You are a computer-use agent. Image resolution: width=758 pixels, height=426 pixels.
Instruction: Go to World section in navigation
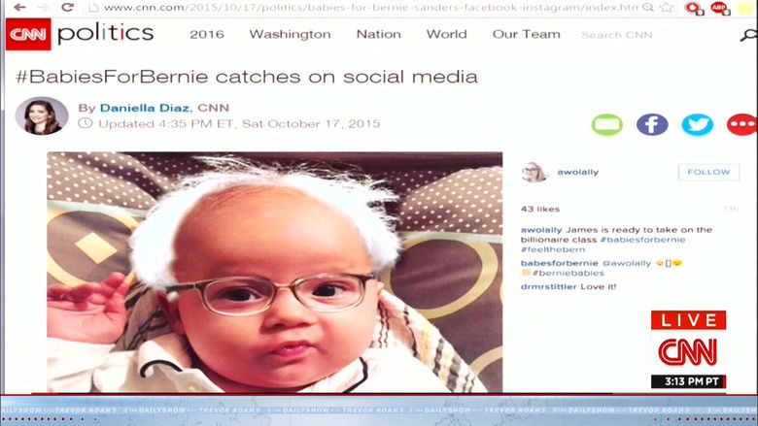point(446,35)
